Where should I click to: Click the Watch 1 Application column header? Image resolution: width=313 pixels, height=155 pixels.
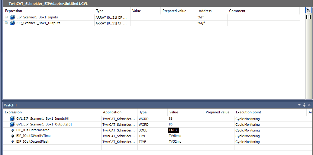[119, 112]
